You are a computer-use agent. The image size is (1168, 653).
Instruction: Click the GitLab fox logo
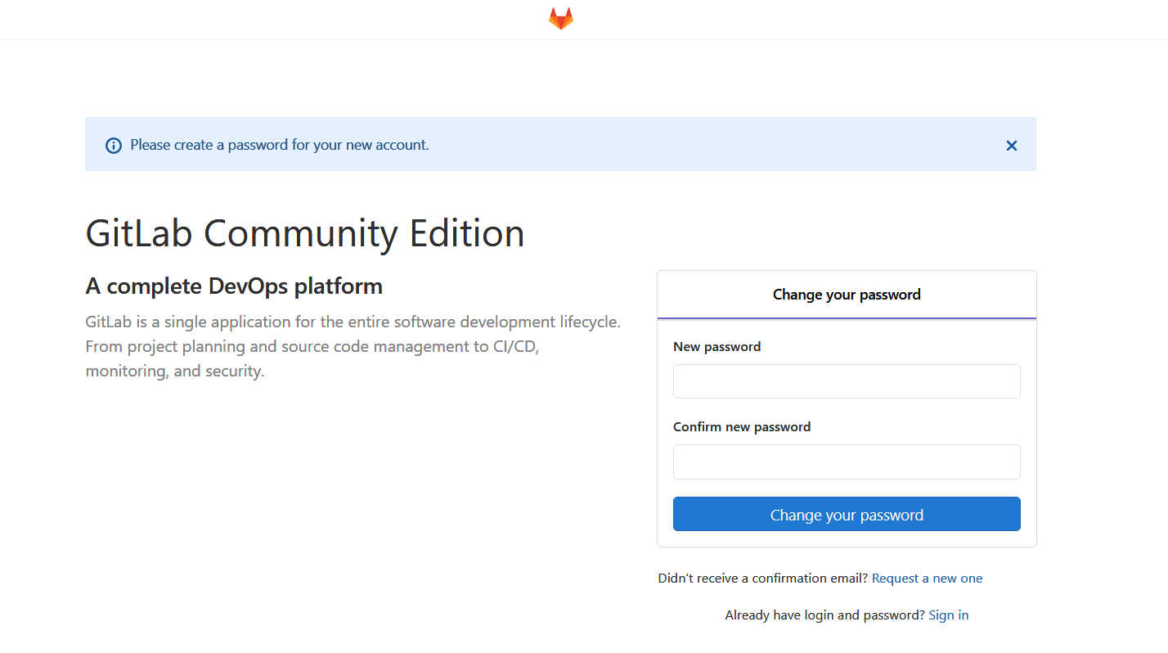(561, 19)
